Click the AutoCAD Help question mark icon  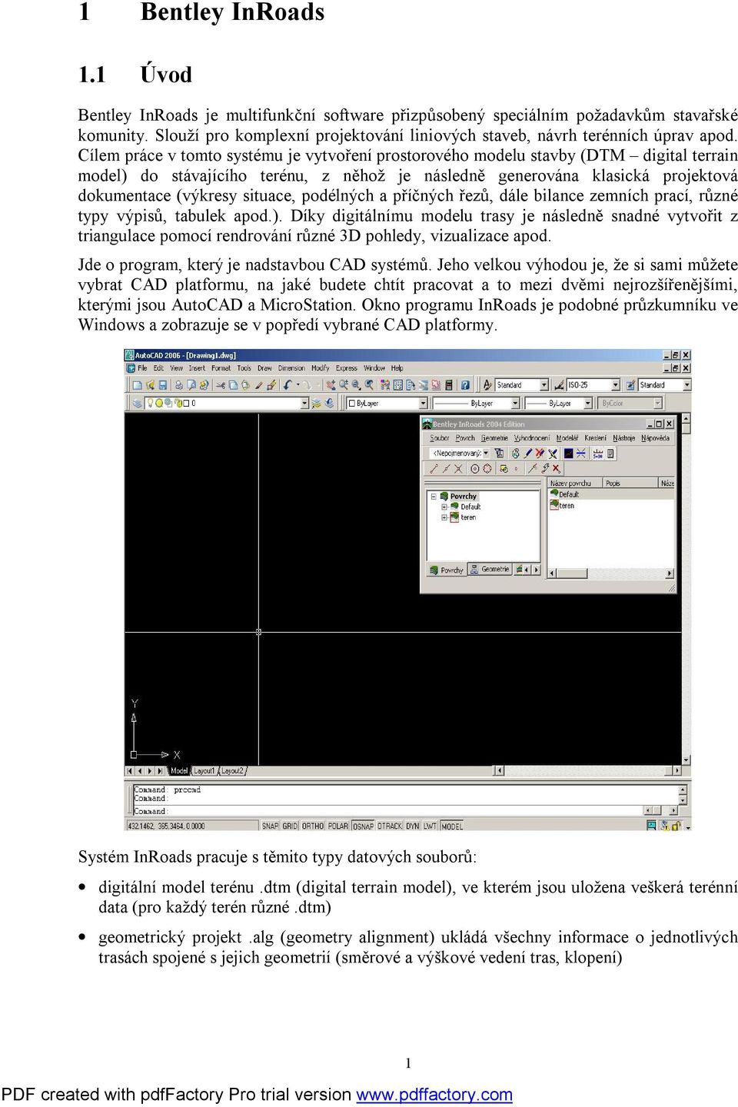465,385
